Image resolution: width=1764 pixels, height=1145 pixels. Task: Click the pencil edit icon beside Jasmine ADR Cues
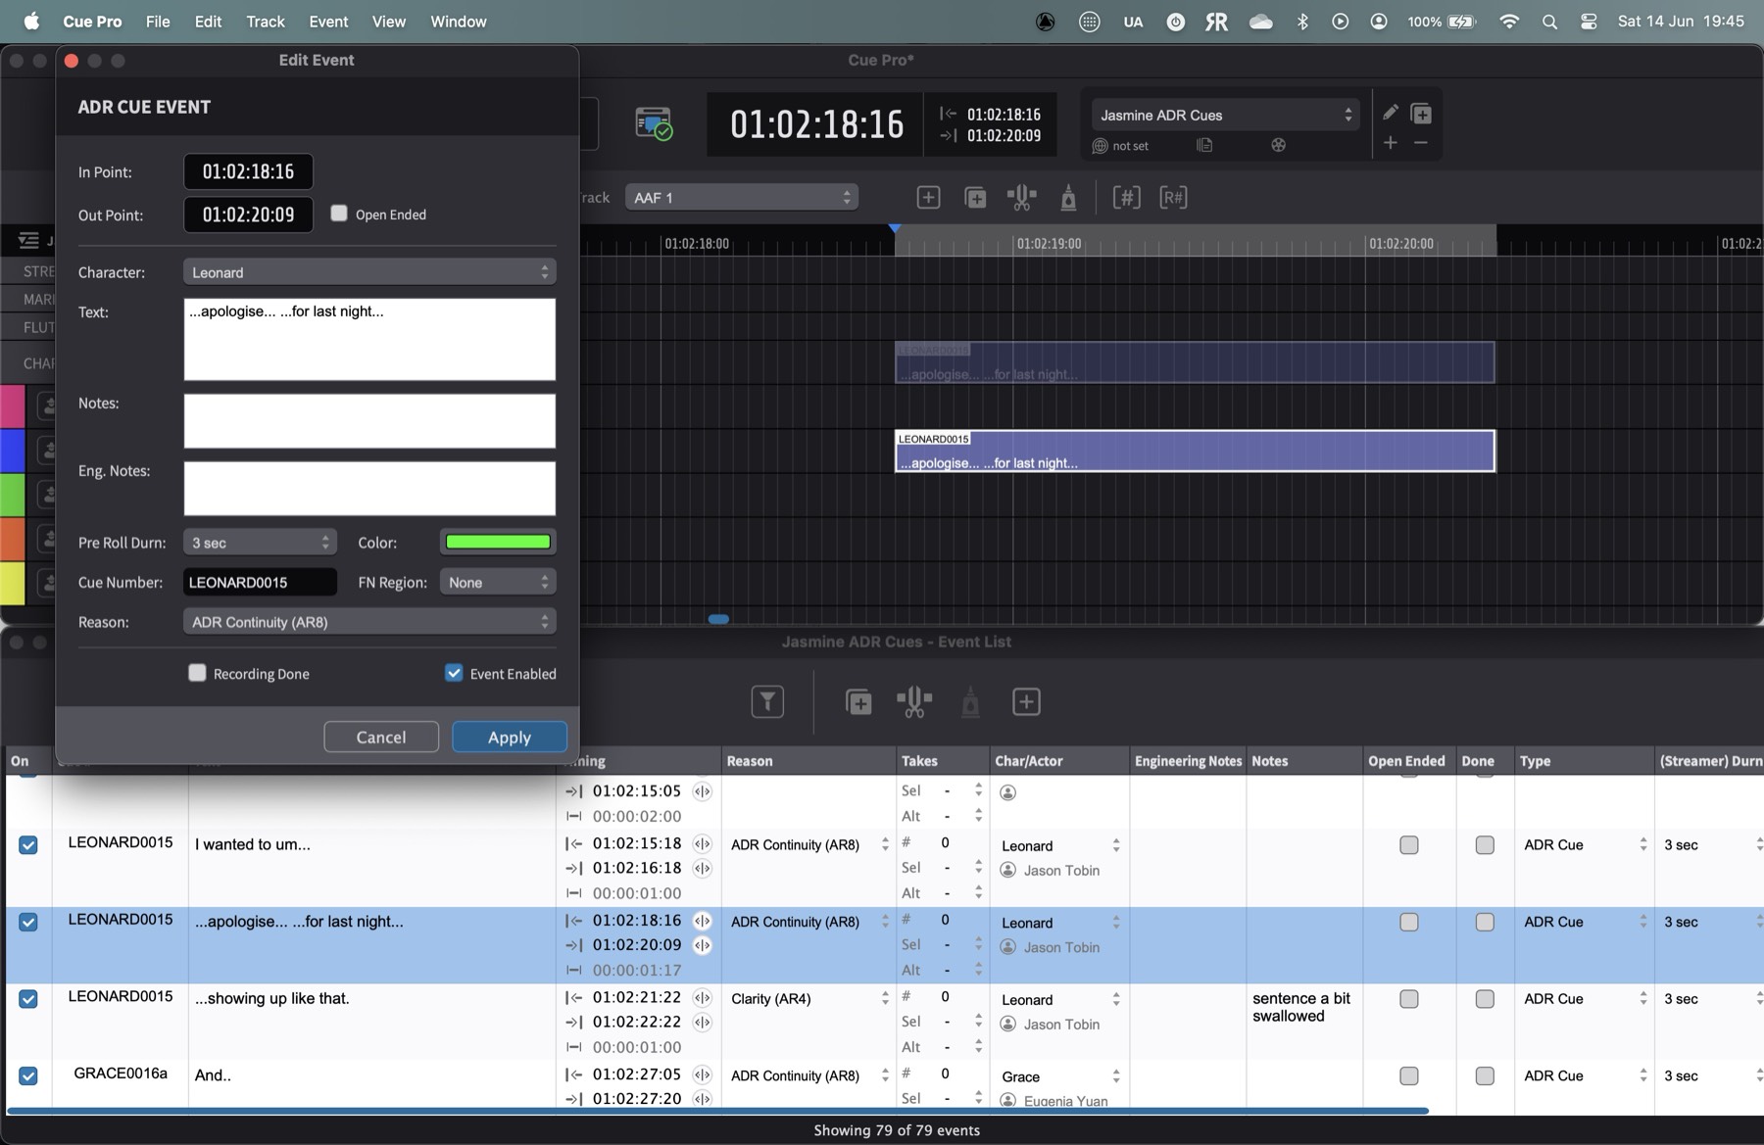pyautogui.click(x=1390, y=113)
